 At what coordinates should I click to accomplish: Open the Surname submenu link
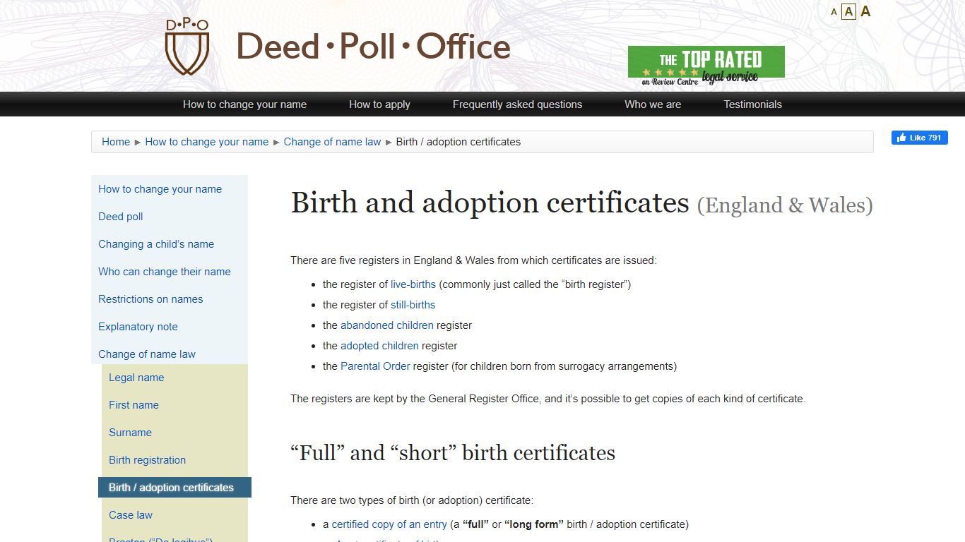coord(130,433)
